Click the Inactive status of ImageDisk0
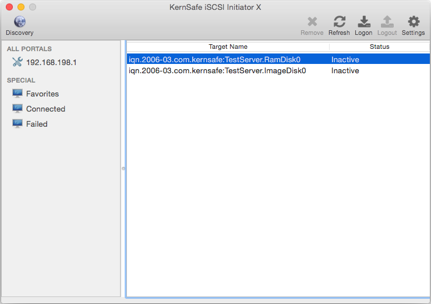The image size is (431, 304). [x=345, y=71]
